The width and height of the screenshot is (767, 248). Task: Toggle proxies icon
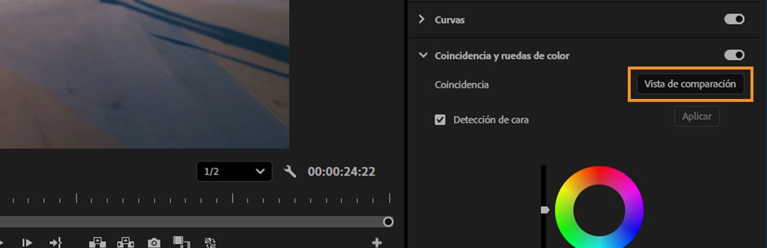[211, 242]
